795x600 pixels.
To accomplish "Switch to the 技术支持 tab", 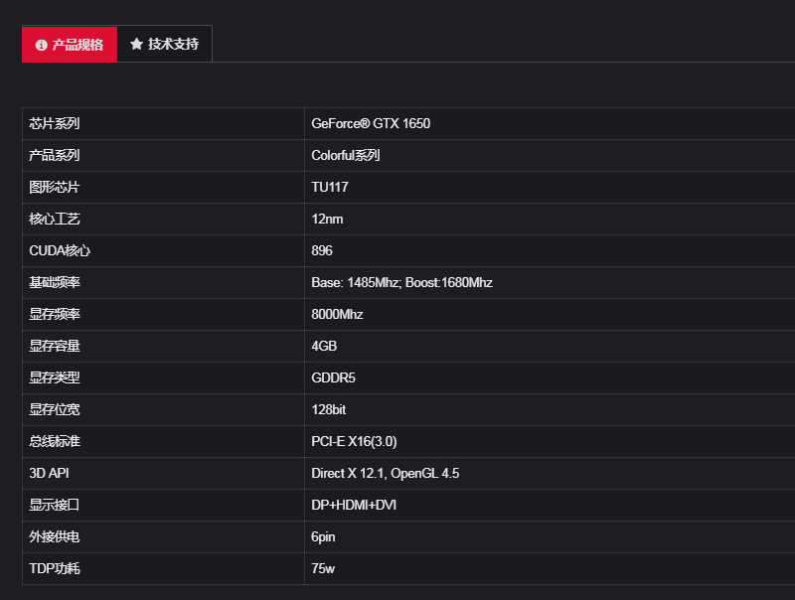I will [173, 45].
